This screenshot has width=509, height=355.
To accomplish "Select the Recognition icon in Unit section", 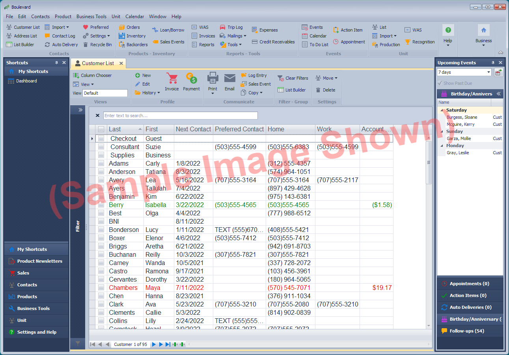I will coord(420,41).
